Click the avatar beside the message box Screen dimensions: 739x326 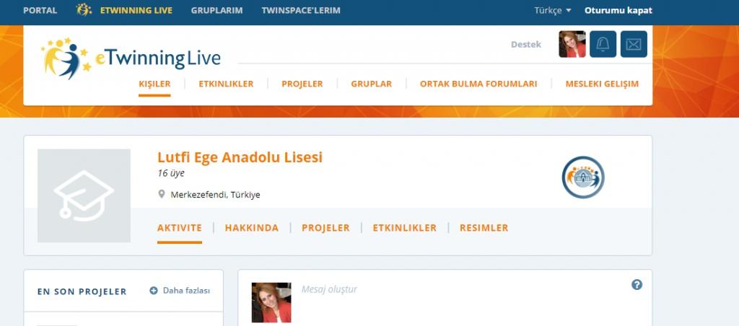[x=271, y=302]
